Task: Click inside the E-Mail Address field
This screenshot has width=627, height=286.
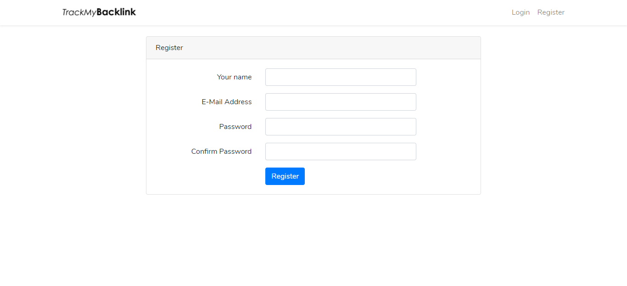Action: tap(340, 102)
